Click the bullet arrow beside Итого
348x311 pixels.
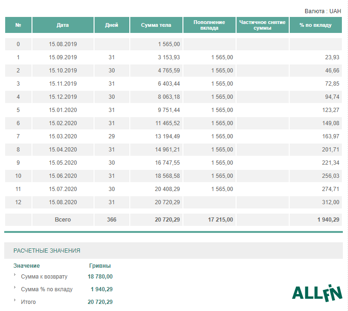[15, 300]
